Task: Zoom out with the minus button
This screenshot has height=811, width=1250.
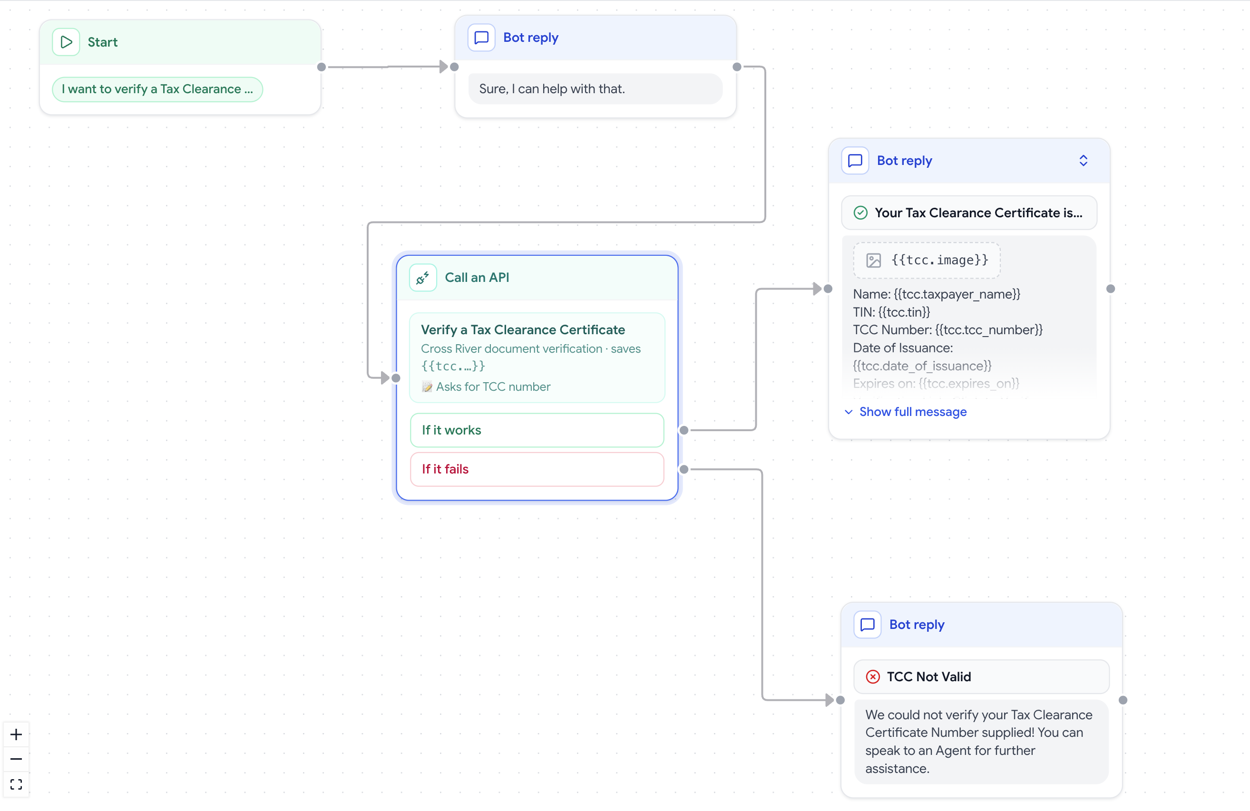Action: click(16, 759)
